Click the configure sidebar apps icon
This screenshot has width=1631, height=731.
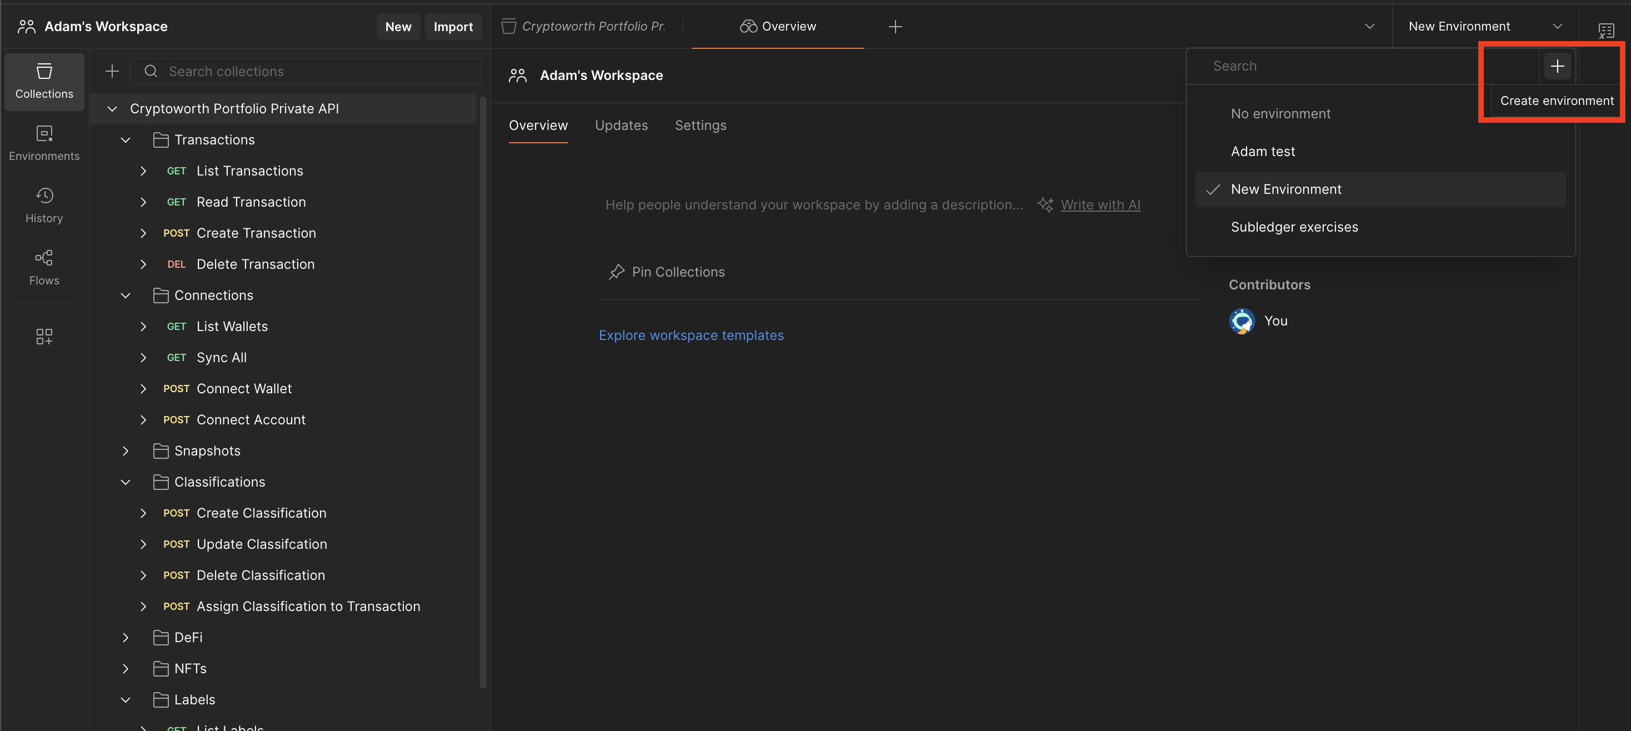(44, 336)
